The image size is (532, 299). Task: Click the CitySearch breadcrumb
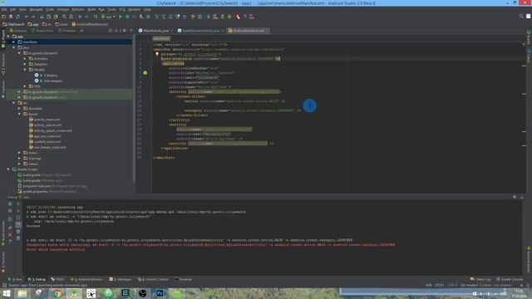tap(13, 24)
